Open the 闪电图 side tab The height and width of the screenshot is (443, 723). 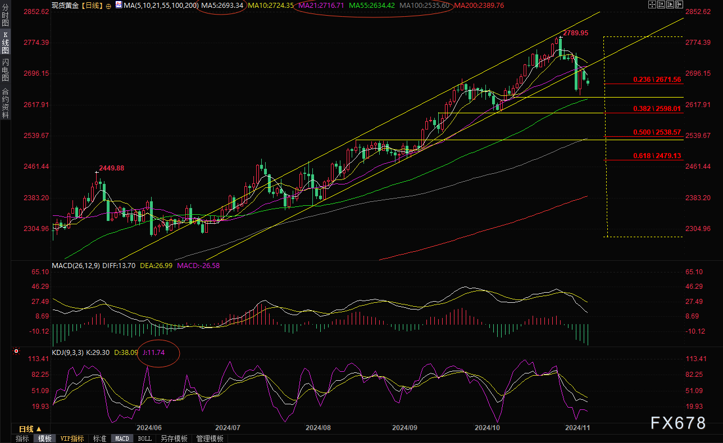pos(5,70)
